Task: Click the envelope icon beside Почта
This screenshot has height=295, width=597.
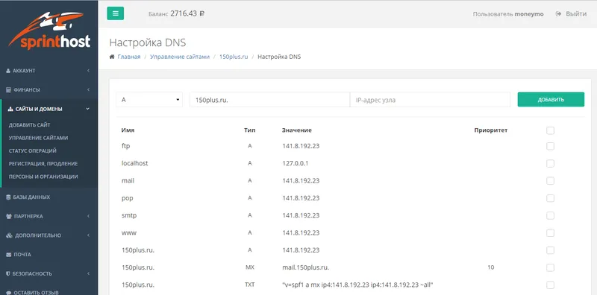Action: 8,254
